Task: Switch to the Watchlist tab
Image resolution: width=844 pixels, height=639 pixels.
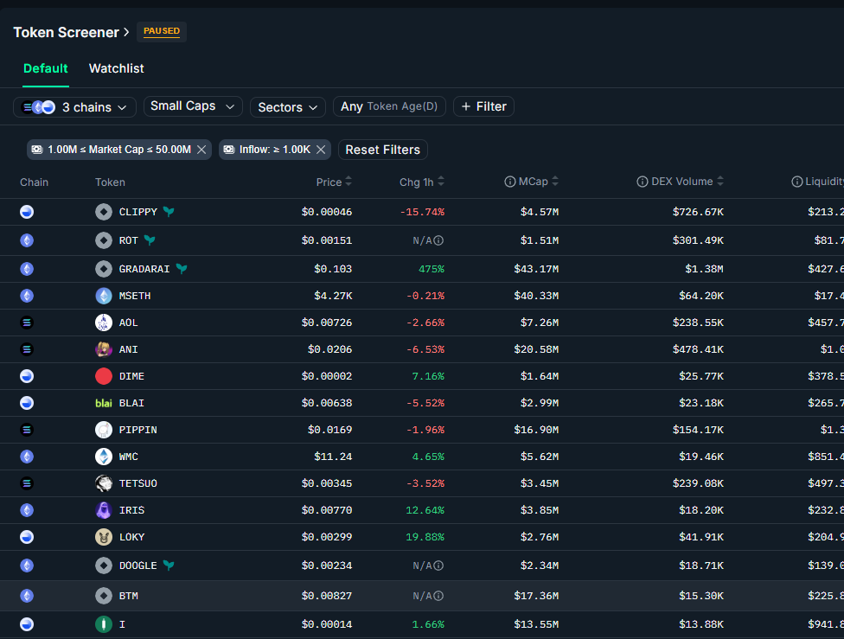Action: pos(116,68)
